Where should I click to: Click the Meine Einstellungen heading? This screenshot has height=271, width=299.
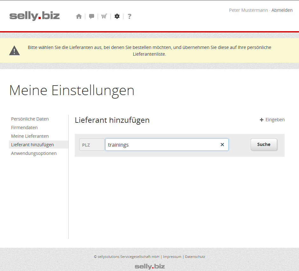coord(72,90)
